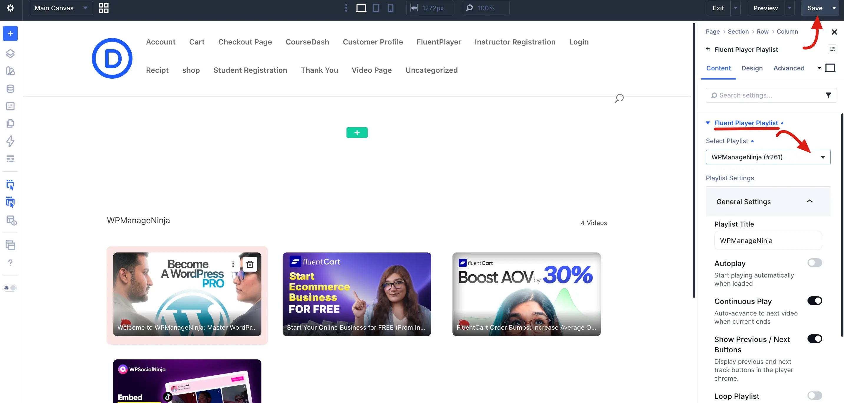Open the Start Ecommerce Business video thumbnail
The width and height of the screenshot is (844, 403).
pyautogui.click(x=356, y=294)
